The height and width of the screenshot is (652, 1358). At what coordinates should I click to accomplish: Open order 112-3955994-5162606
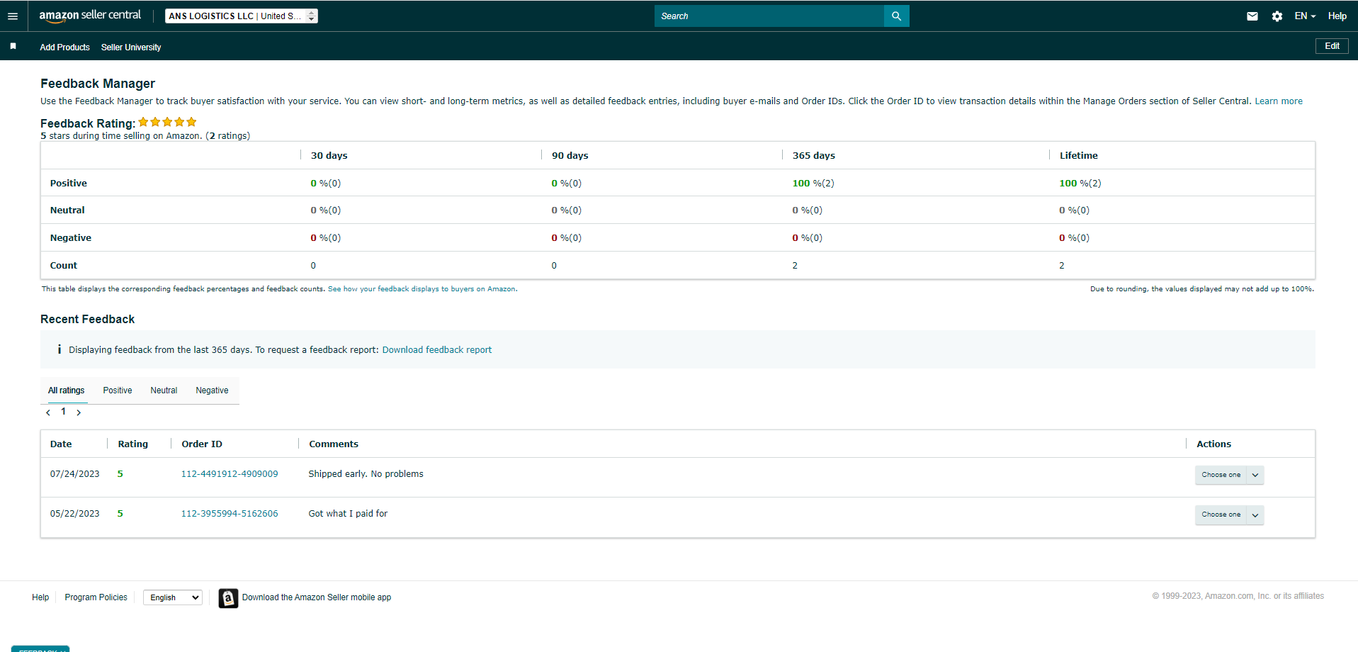click(x=230, y=514)
